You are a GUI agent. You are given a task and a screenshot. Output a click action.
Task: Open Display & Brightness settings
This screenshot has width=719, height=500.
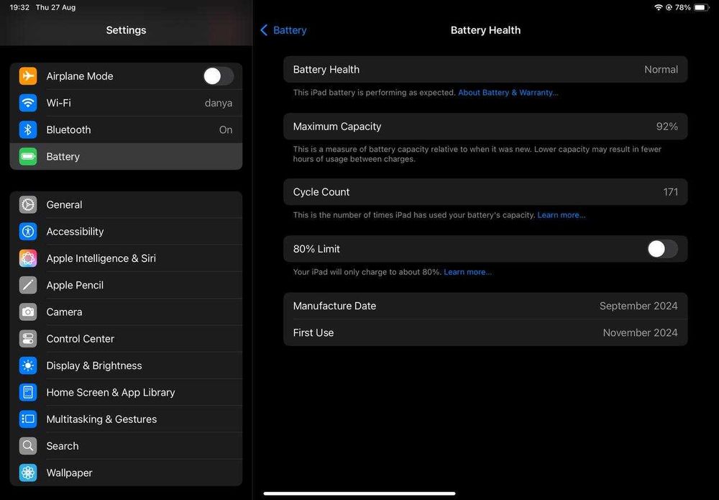126,365
